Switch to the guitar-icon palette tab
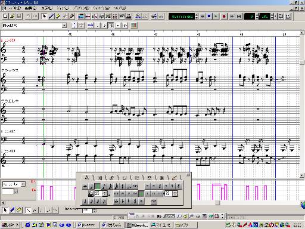Viewport: 305px width, 229px height. (x=174, y=178)
